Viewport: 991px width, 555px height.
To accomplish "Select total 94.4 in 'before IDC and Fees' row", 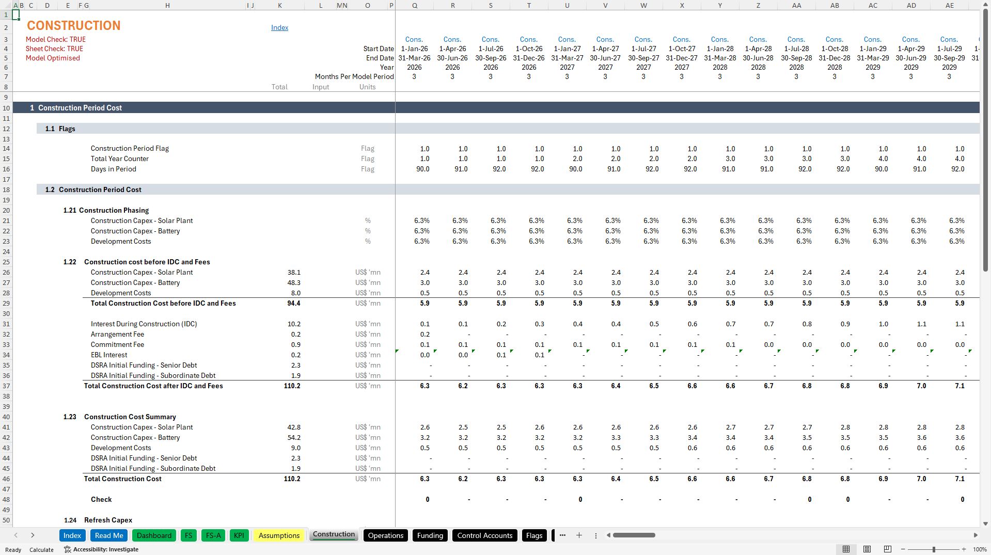I will click(x=294, y=303).
